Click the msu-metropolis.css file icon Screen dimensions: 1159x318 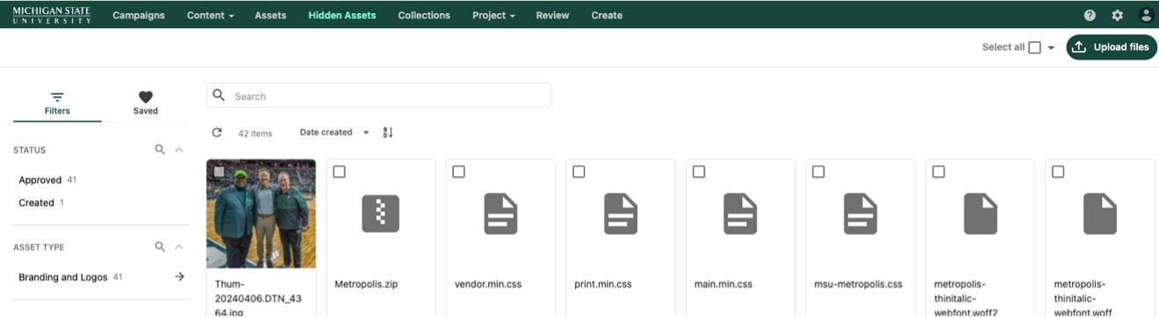[x=860, y=214]
